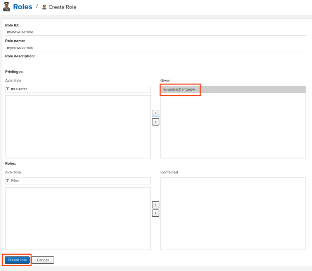312x271 pixels.
Task: Click the Roles officer icon in header
Action: (6, 7)
